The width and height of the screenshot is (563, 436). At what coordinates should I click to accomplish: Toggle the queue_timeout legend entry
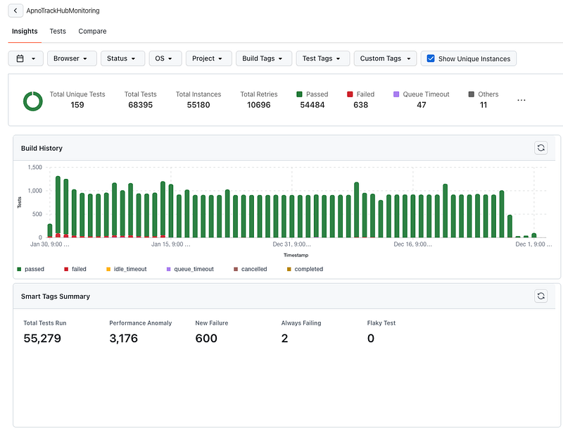[190, 269]
